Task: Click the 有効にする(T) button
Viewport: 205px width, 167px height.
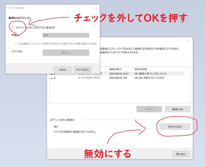Action: (x=175, y=127)
